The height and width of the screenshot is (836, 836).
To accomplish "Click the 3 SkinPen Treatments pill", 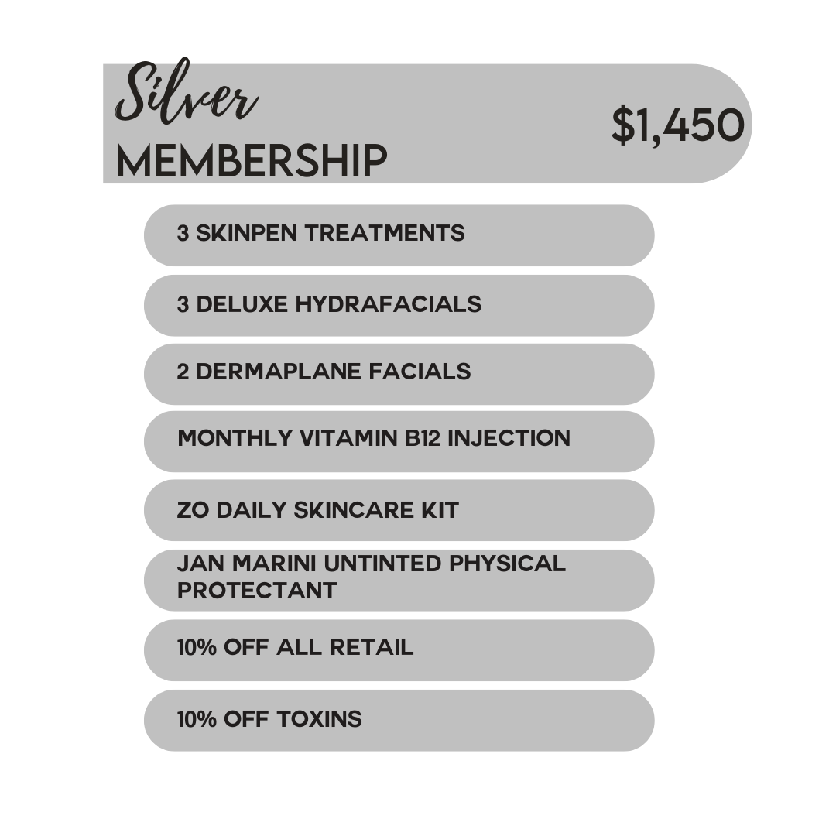I will click(x=399, y=235).
